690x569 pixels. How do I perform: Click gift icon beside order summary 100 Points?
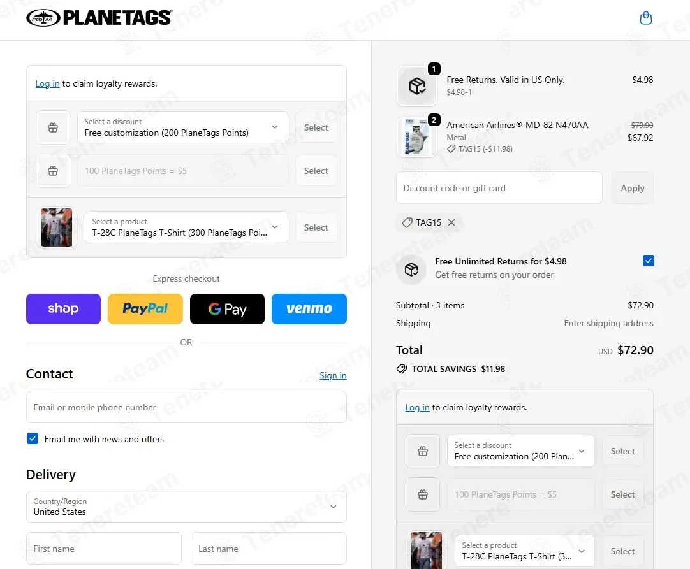pos(422,494)
